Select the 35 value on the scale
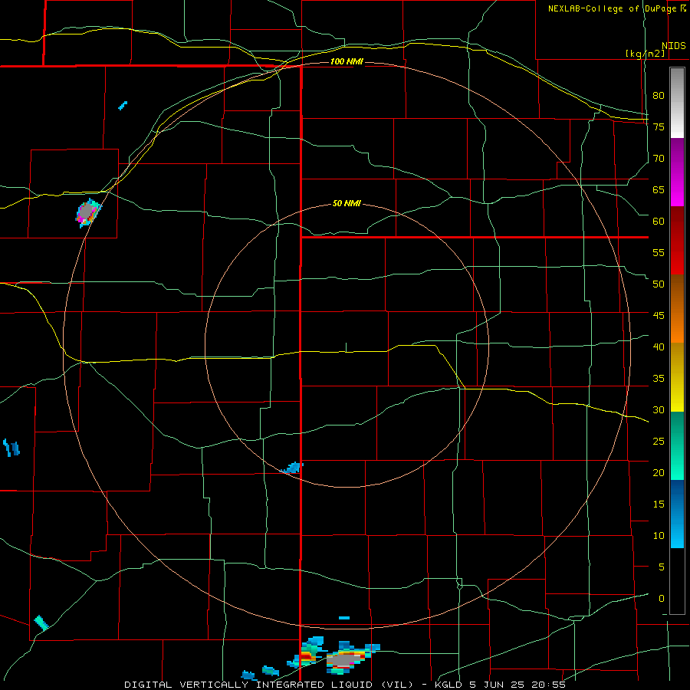Screen dimensions: 690x690 659,379
